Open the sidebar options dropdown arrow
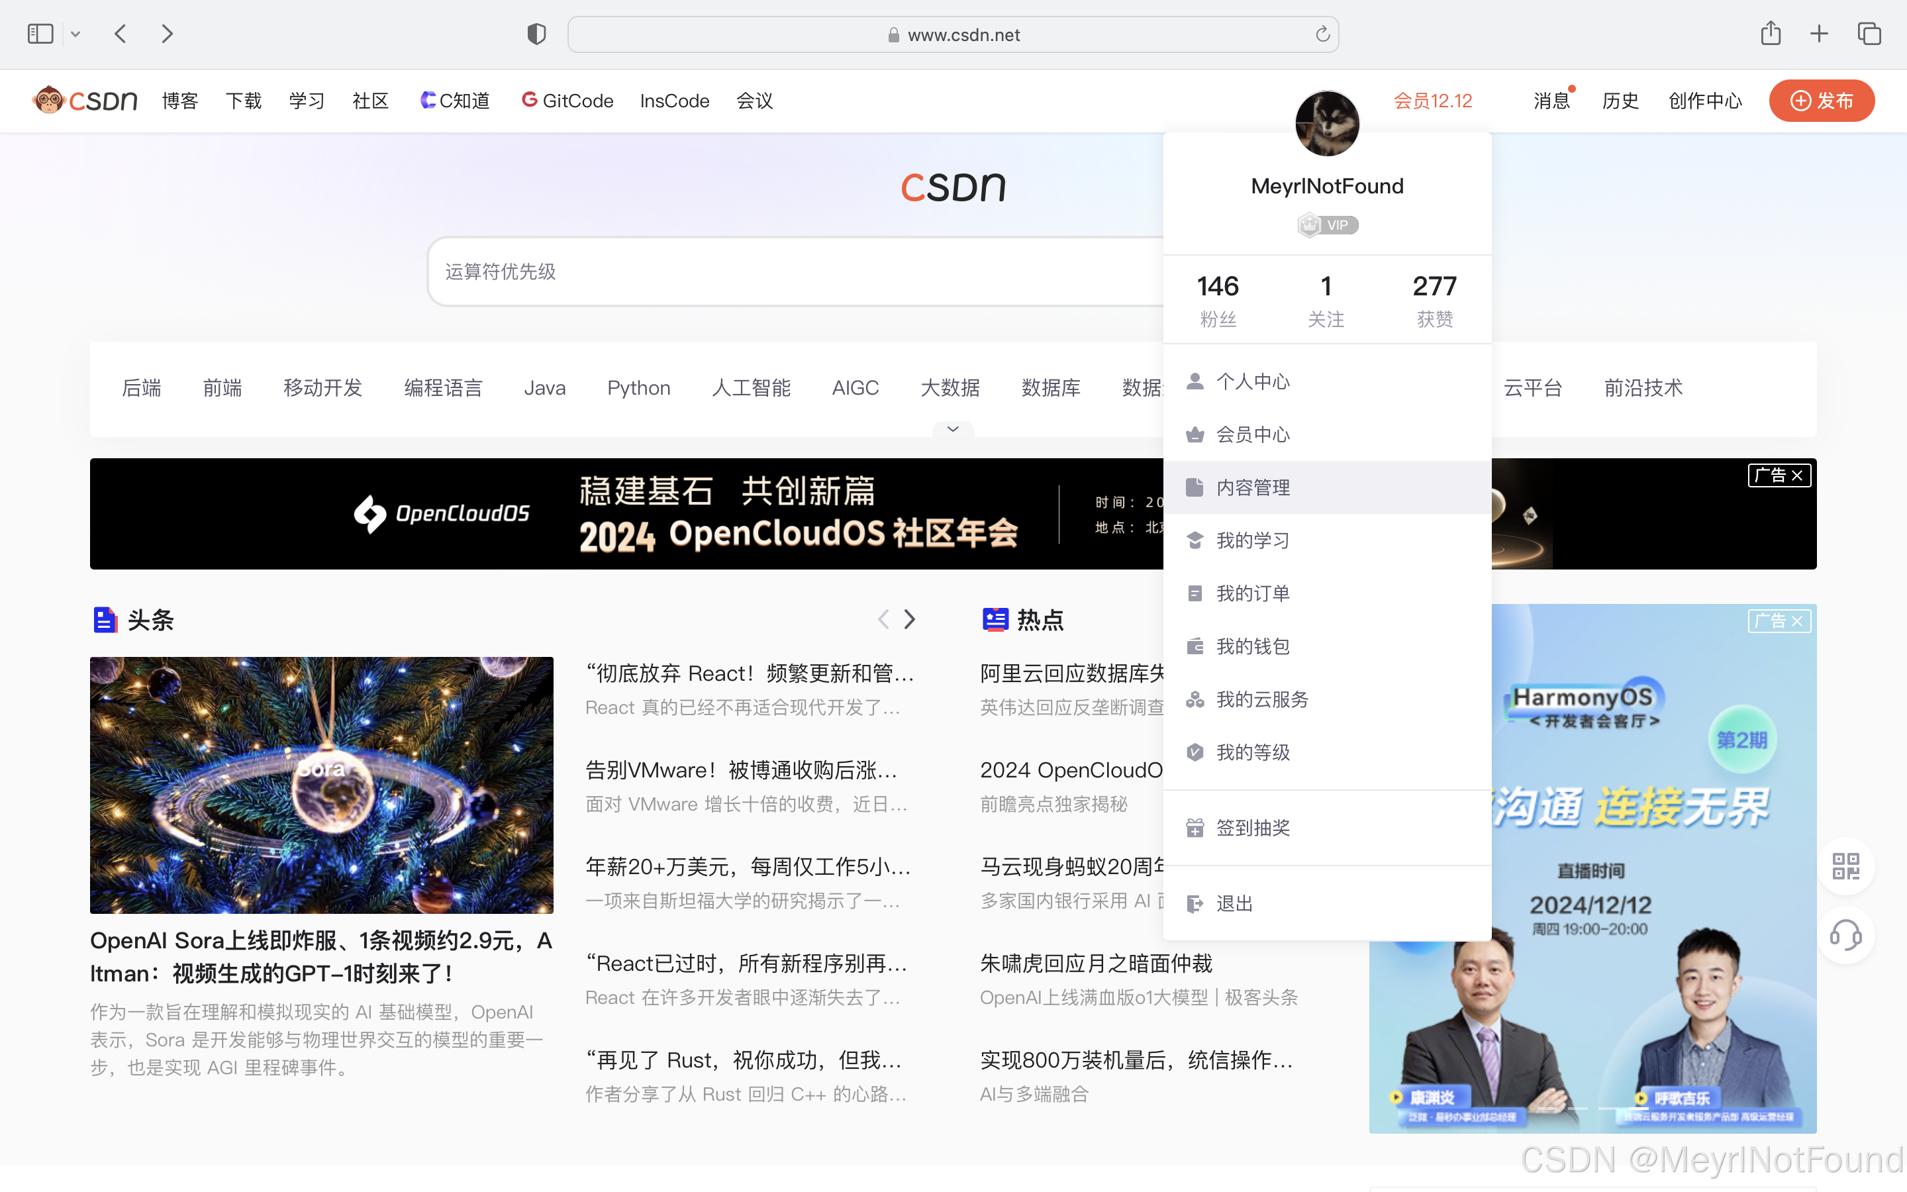Screen dimensions: 1907x1192 pyautogui.click(x=75, y=34)
